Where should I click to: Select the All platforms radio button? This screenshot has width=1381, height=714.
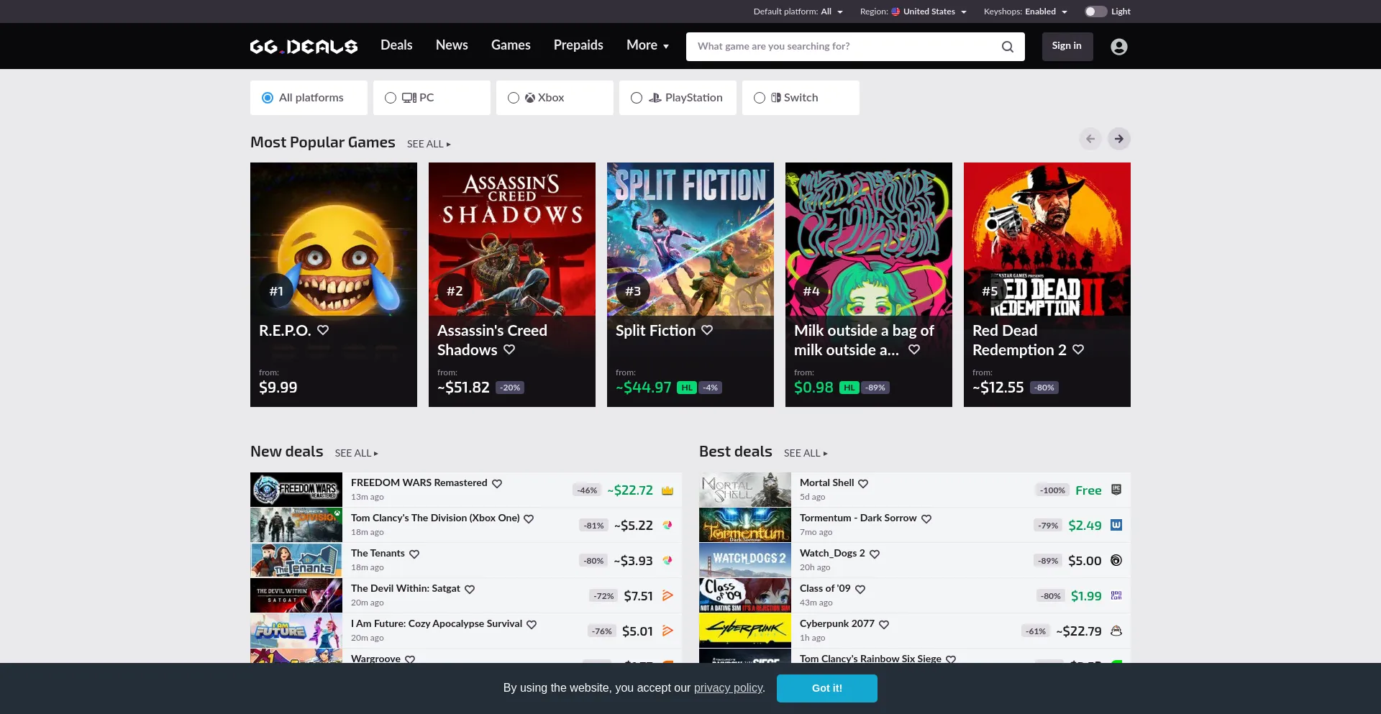268,98
